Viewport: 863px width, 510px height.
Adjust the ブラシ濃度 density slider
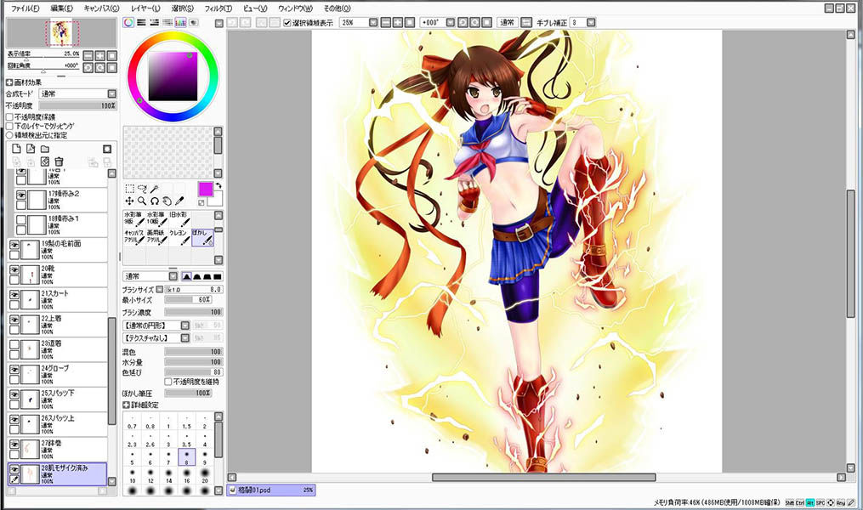[193, 312]
